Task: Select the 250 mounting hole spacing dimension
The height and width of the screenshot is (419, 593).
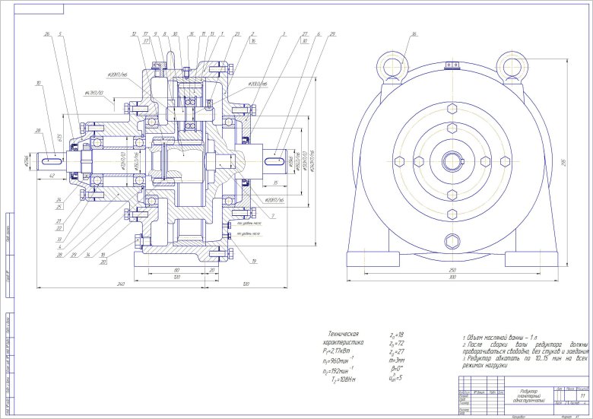Action: (x=452, y=270)
